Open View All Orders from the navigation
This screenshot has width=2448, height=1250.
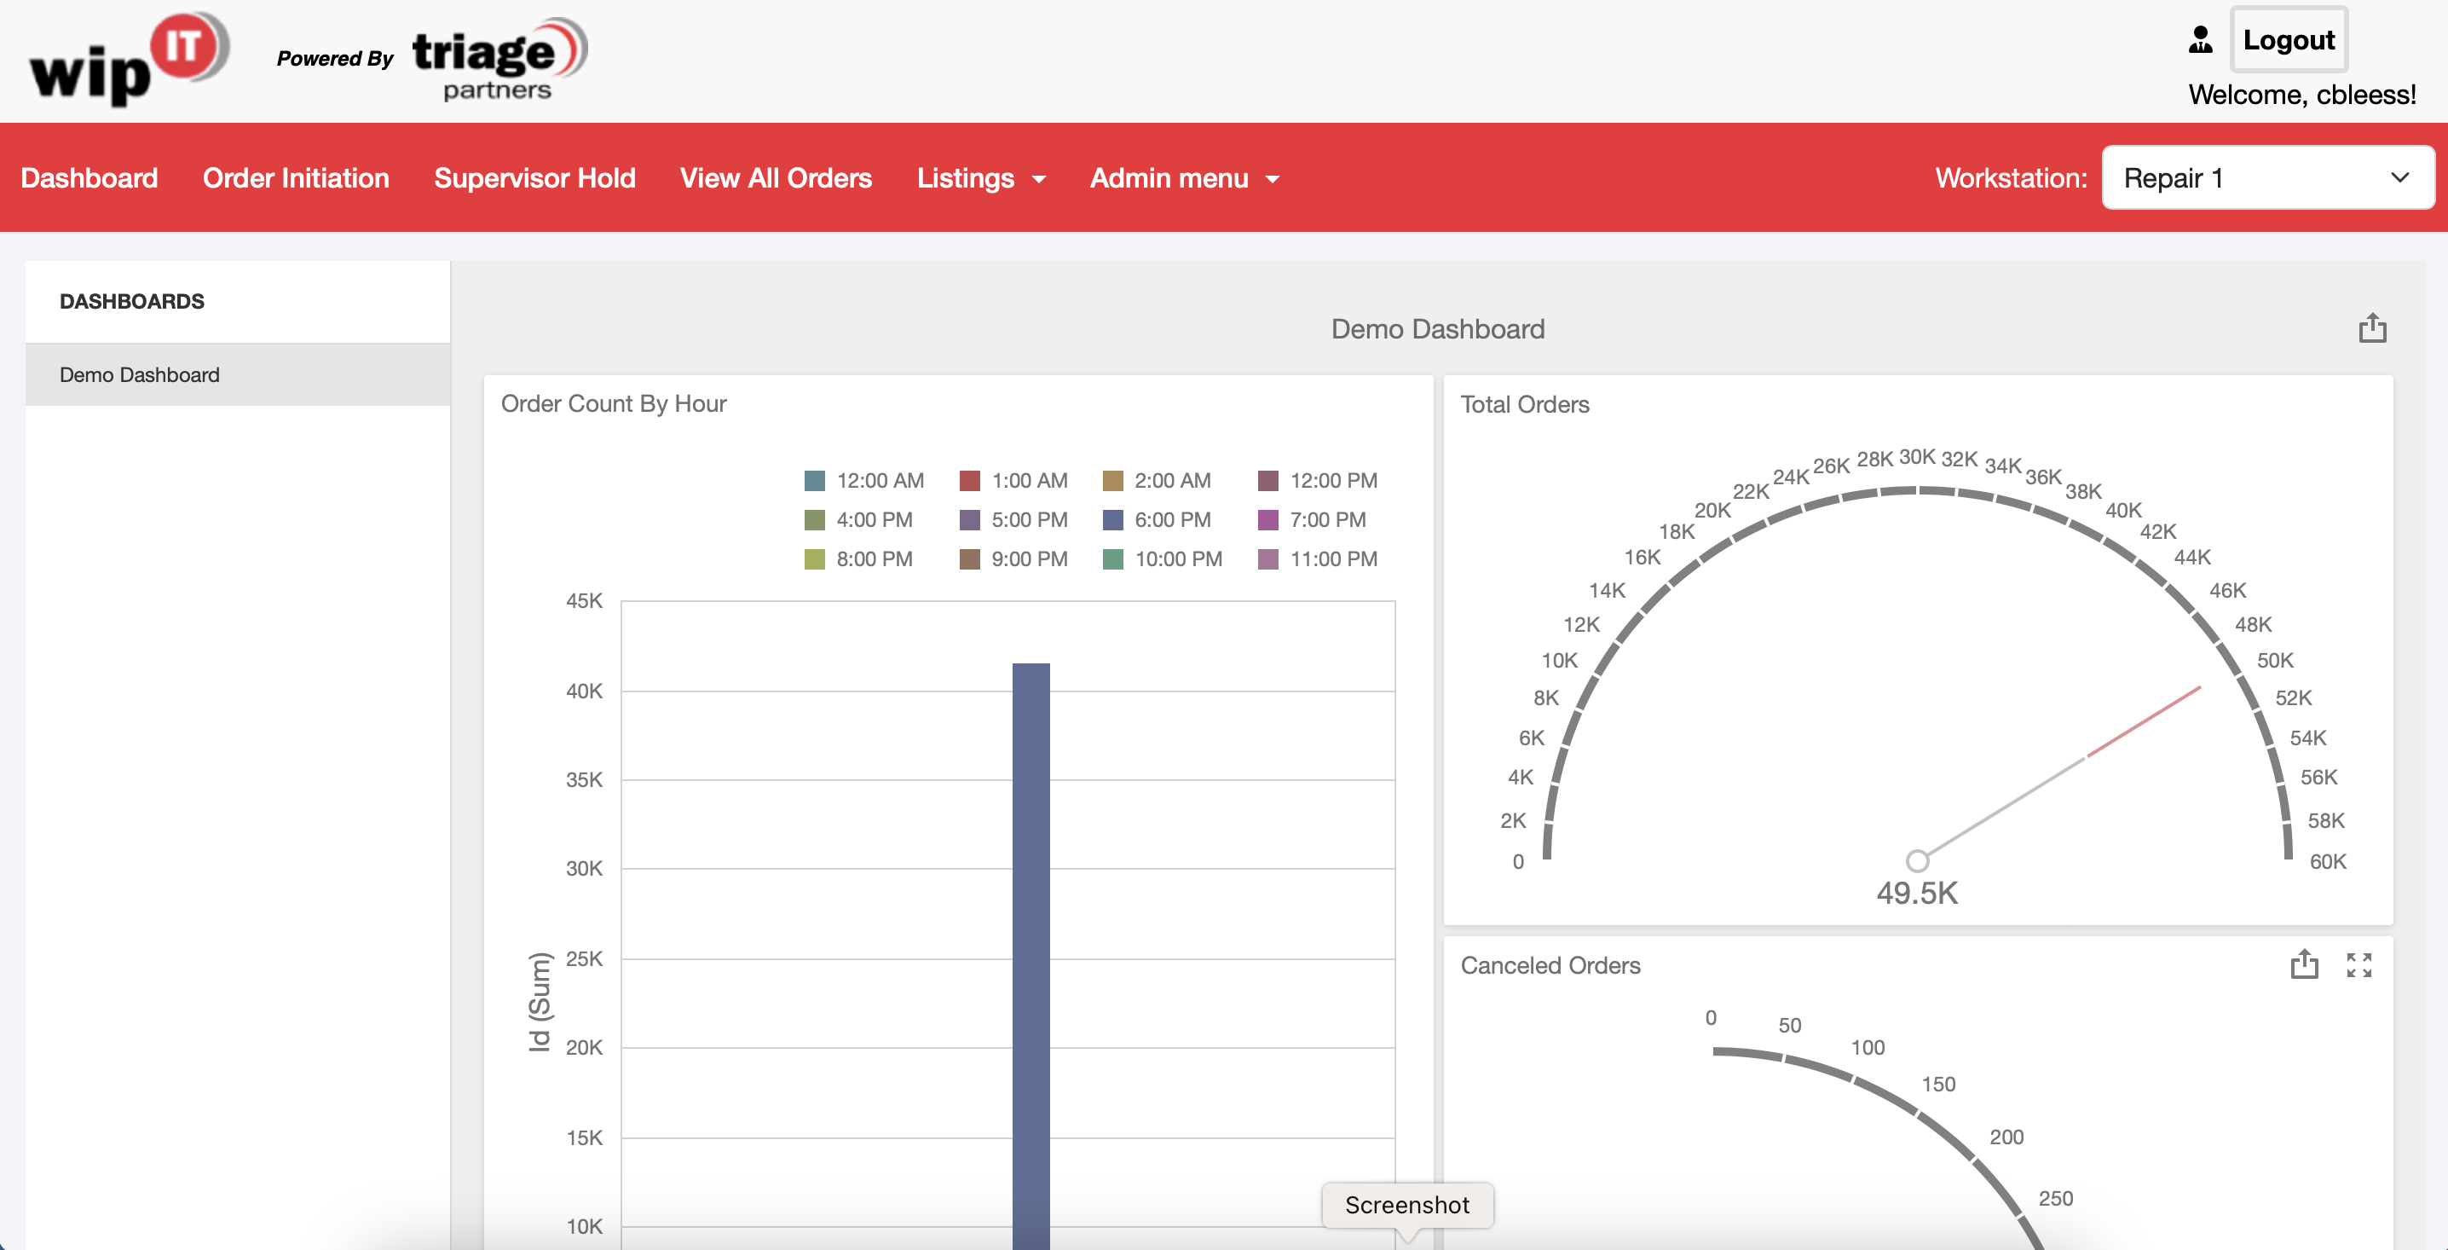tap(776, 177)
